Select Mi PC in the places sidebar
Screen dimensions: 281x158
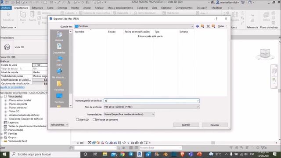pyautogui.click(x=59, y=61)
